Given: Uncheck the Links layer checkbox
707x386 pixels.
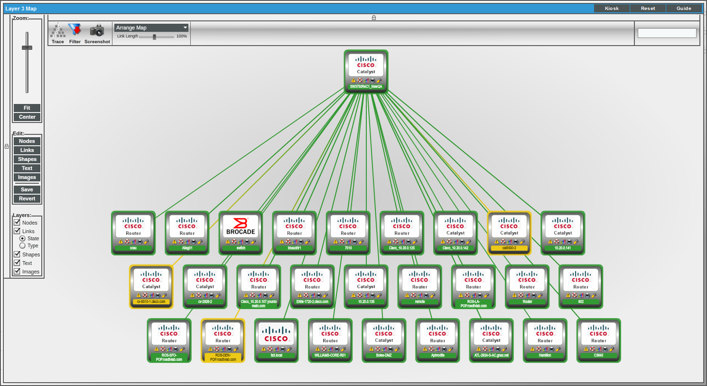Looking at the screenshot, I should tap(17, 231).
